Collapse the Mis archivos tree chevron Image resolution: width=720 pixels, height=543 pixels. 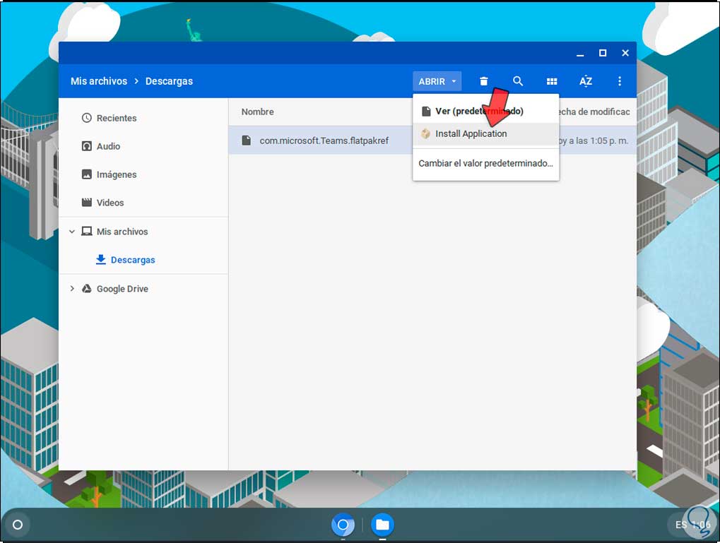(x=71, y=232)
